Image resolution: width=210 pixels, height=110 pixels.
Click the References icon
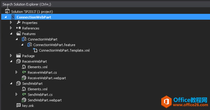point(19,28)
